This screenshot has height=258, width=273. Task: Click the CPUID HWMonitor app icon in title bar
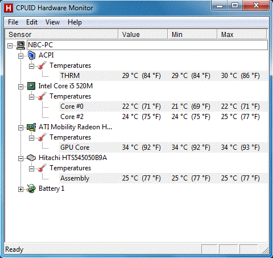9,8
